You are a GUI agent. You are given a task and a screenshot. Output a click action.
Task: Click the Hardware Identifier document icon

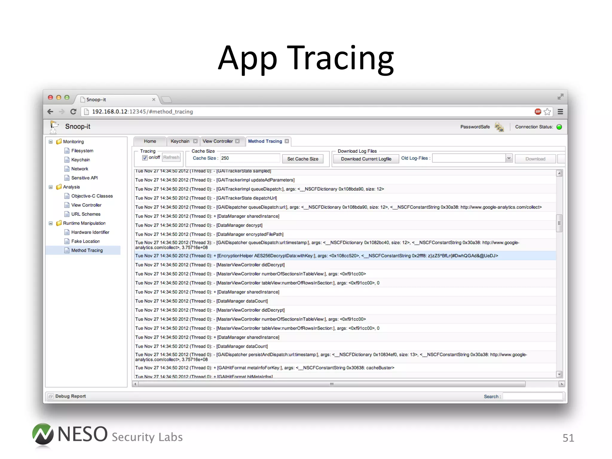(67, 232)
